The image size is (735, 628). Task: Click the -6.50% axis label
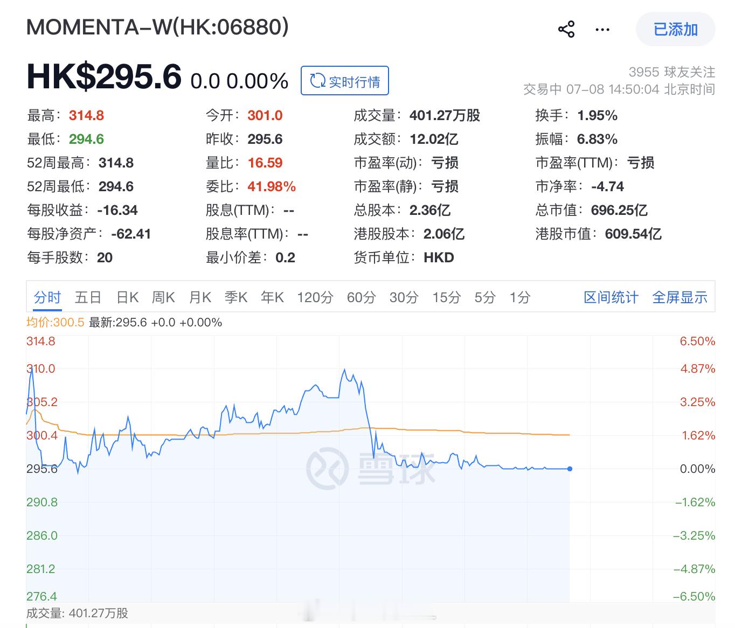[x=694, y=596]
